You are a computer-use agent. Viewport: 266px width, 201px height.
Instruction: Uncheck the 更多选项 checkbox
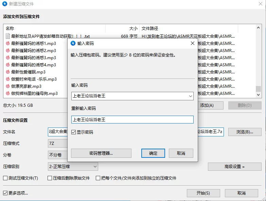tap(5, 193)
